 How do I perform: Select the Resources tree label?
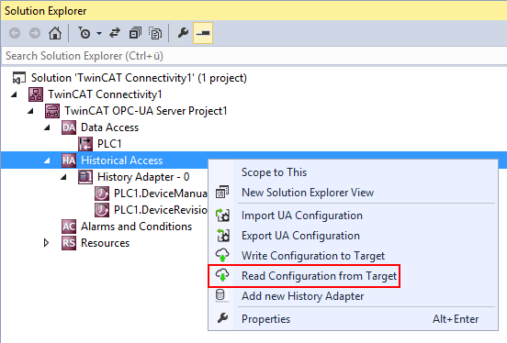[105, 242]
